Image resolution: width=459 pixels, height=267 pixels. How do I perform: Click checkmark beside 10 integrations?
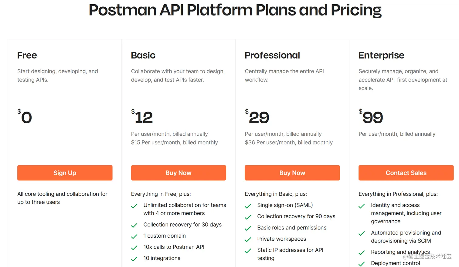pos(134,259)
